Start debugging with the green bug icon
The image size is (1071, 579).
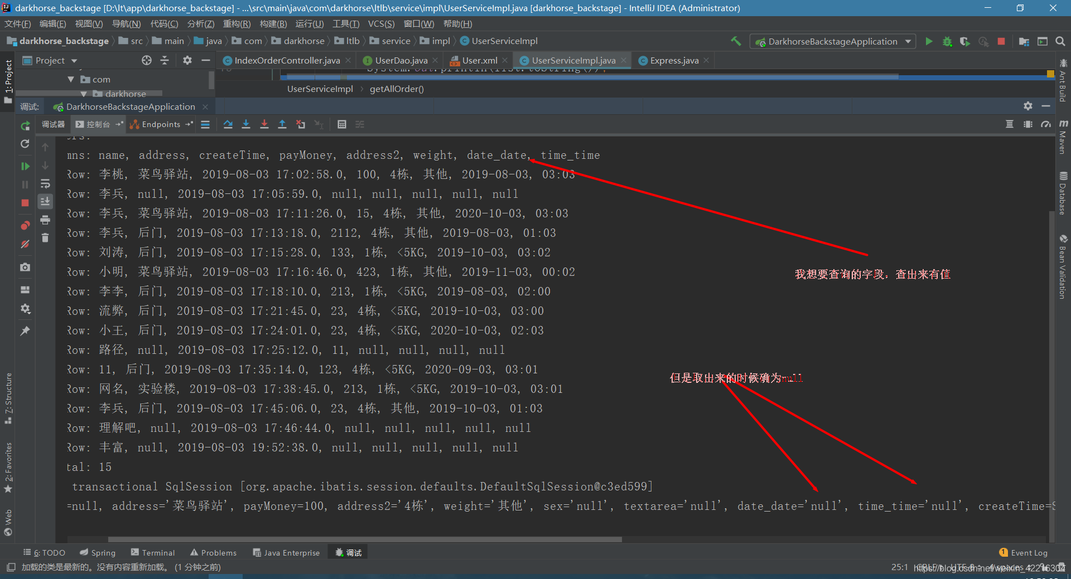coord(947,41)
